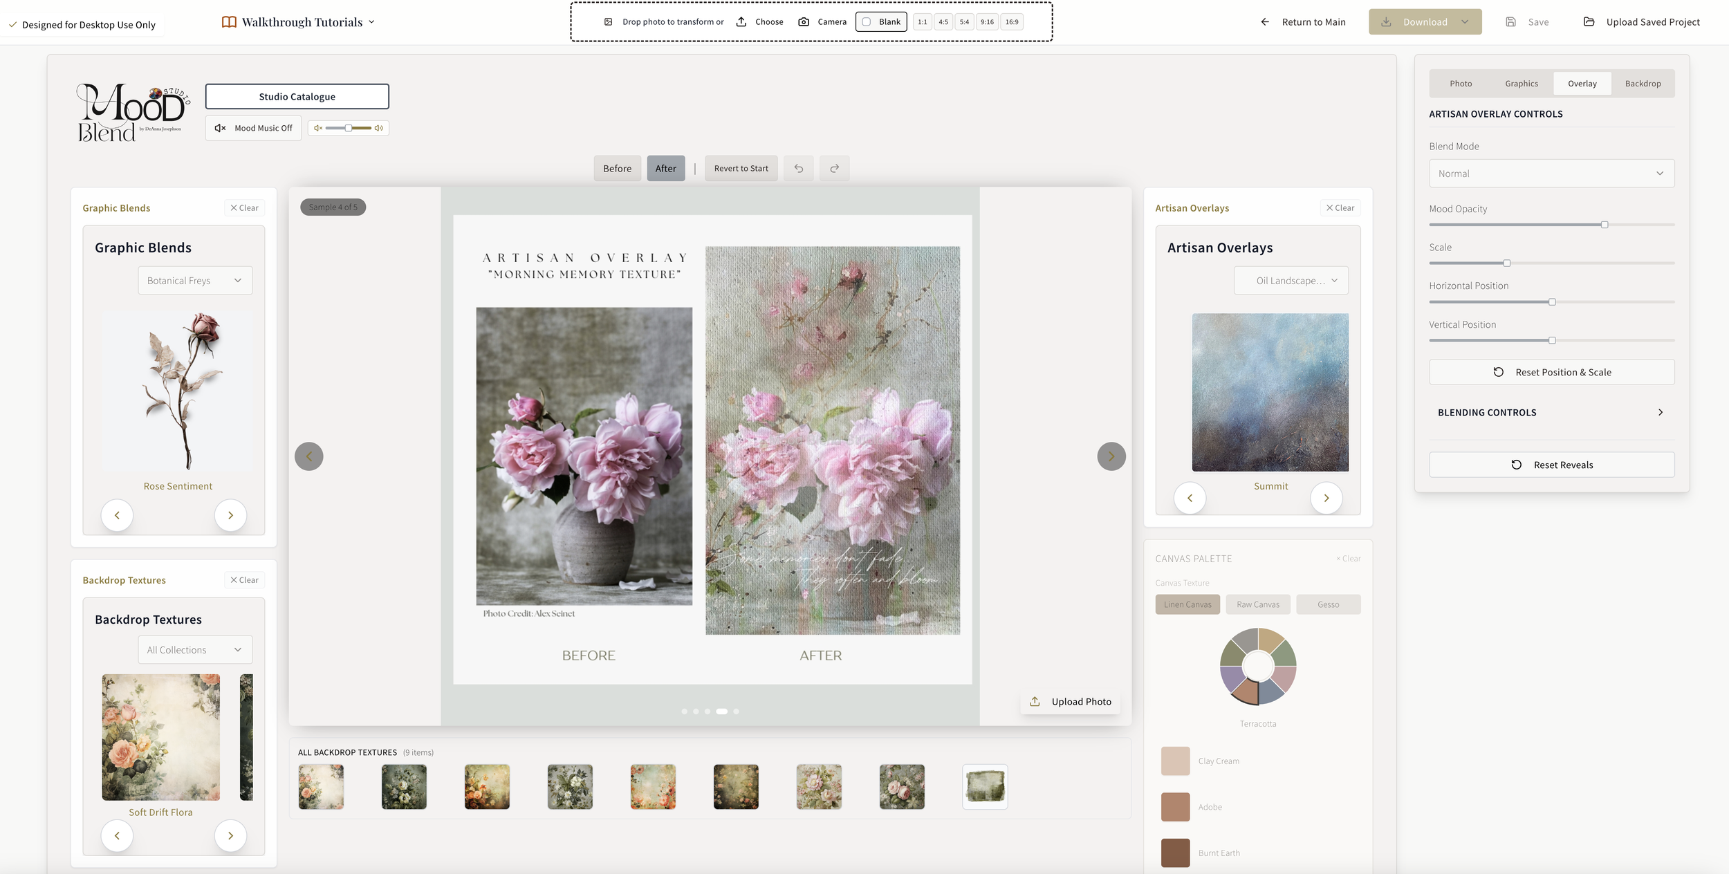The width and height of the screenshot is (1729, 874).
Task: Open the Botanical Freys collection dropdown
Action: click(195, 281)
